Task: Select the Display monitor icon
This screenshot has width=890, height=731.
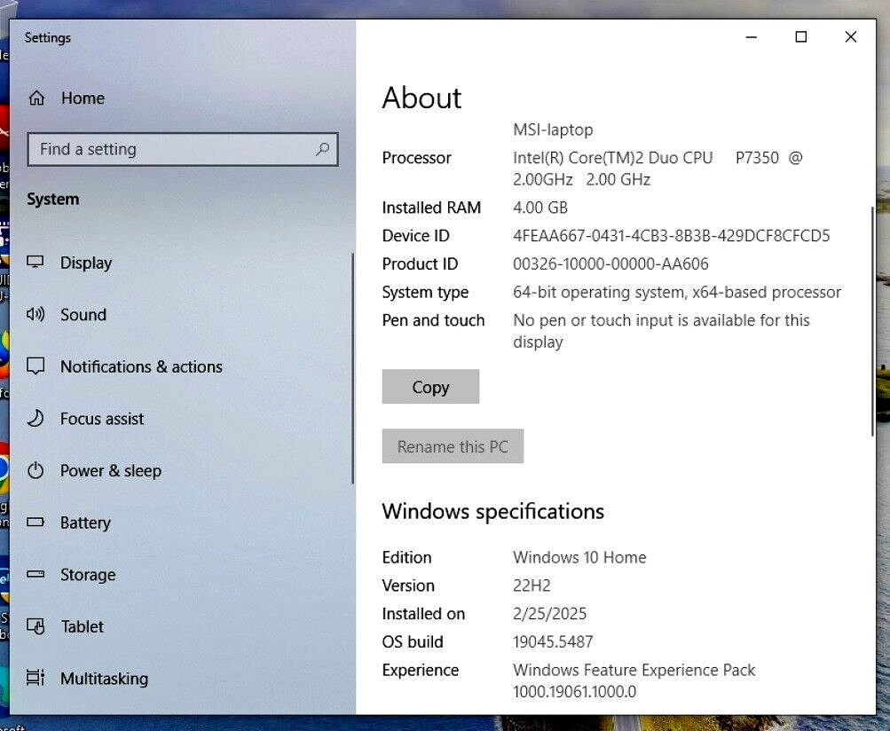Action: point(35,263)
